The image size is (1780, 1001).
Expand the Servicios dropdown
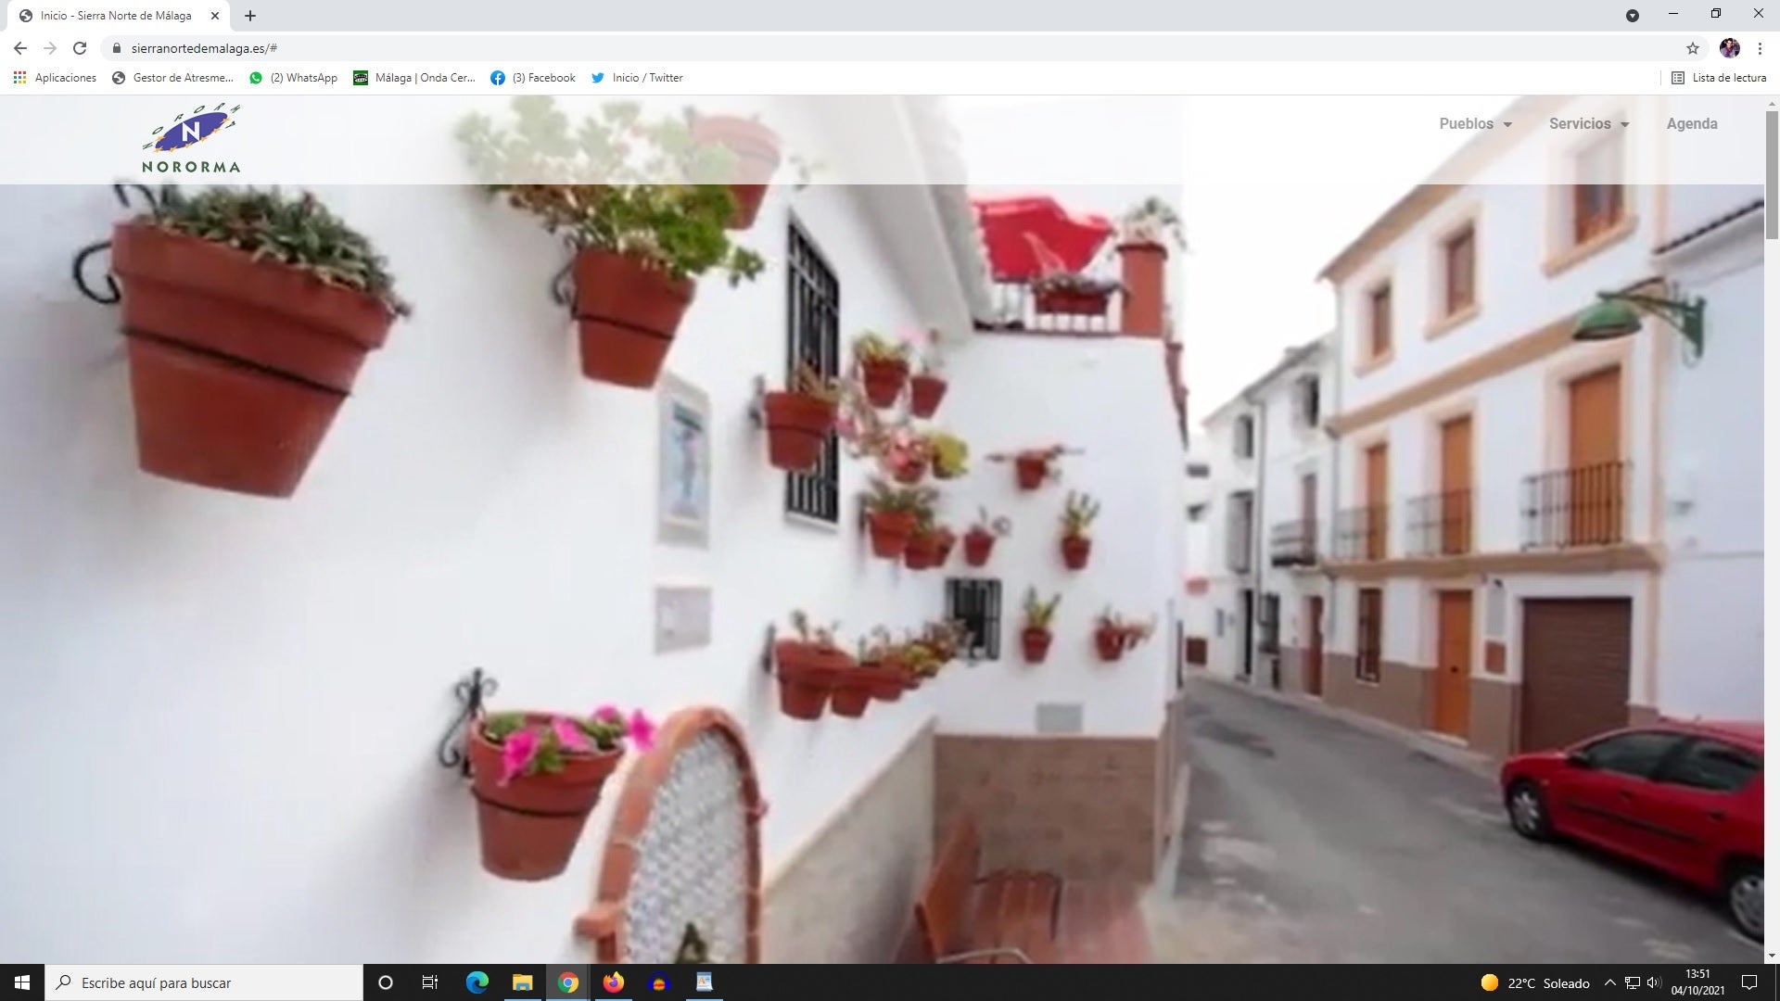[1588, 123]
